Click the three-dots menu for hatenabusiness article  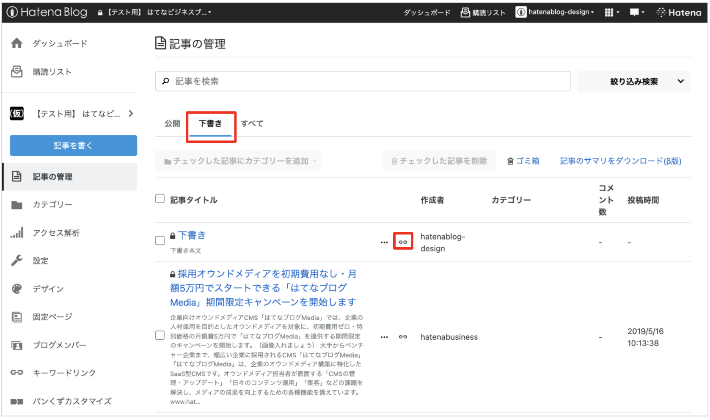coord(384,337)
